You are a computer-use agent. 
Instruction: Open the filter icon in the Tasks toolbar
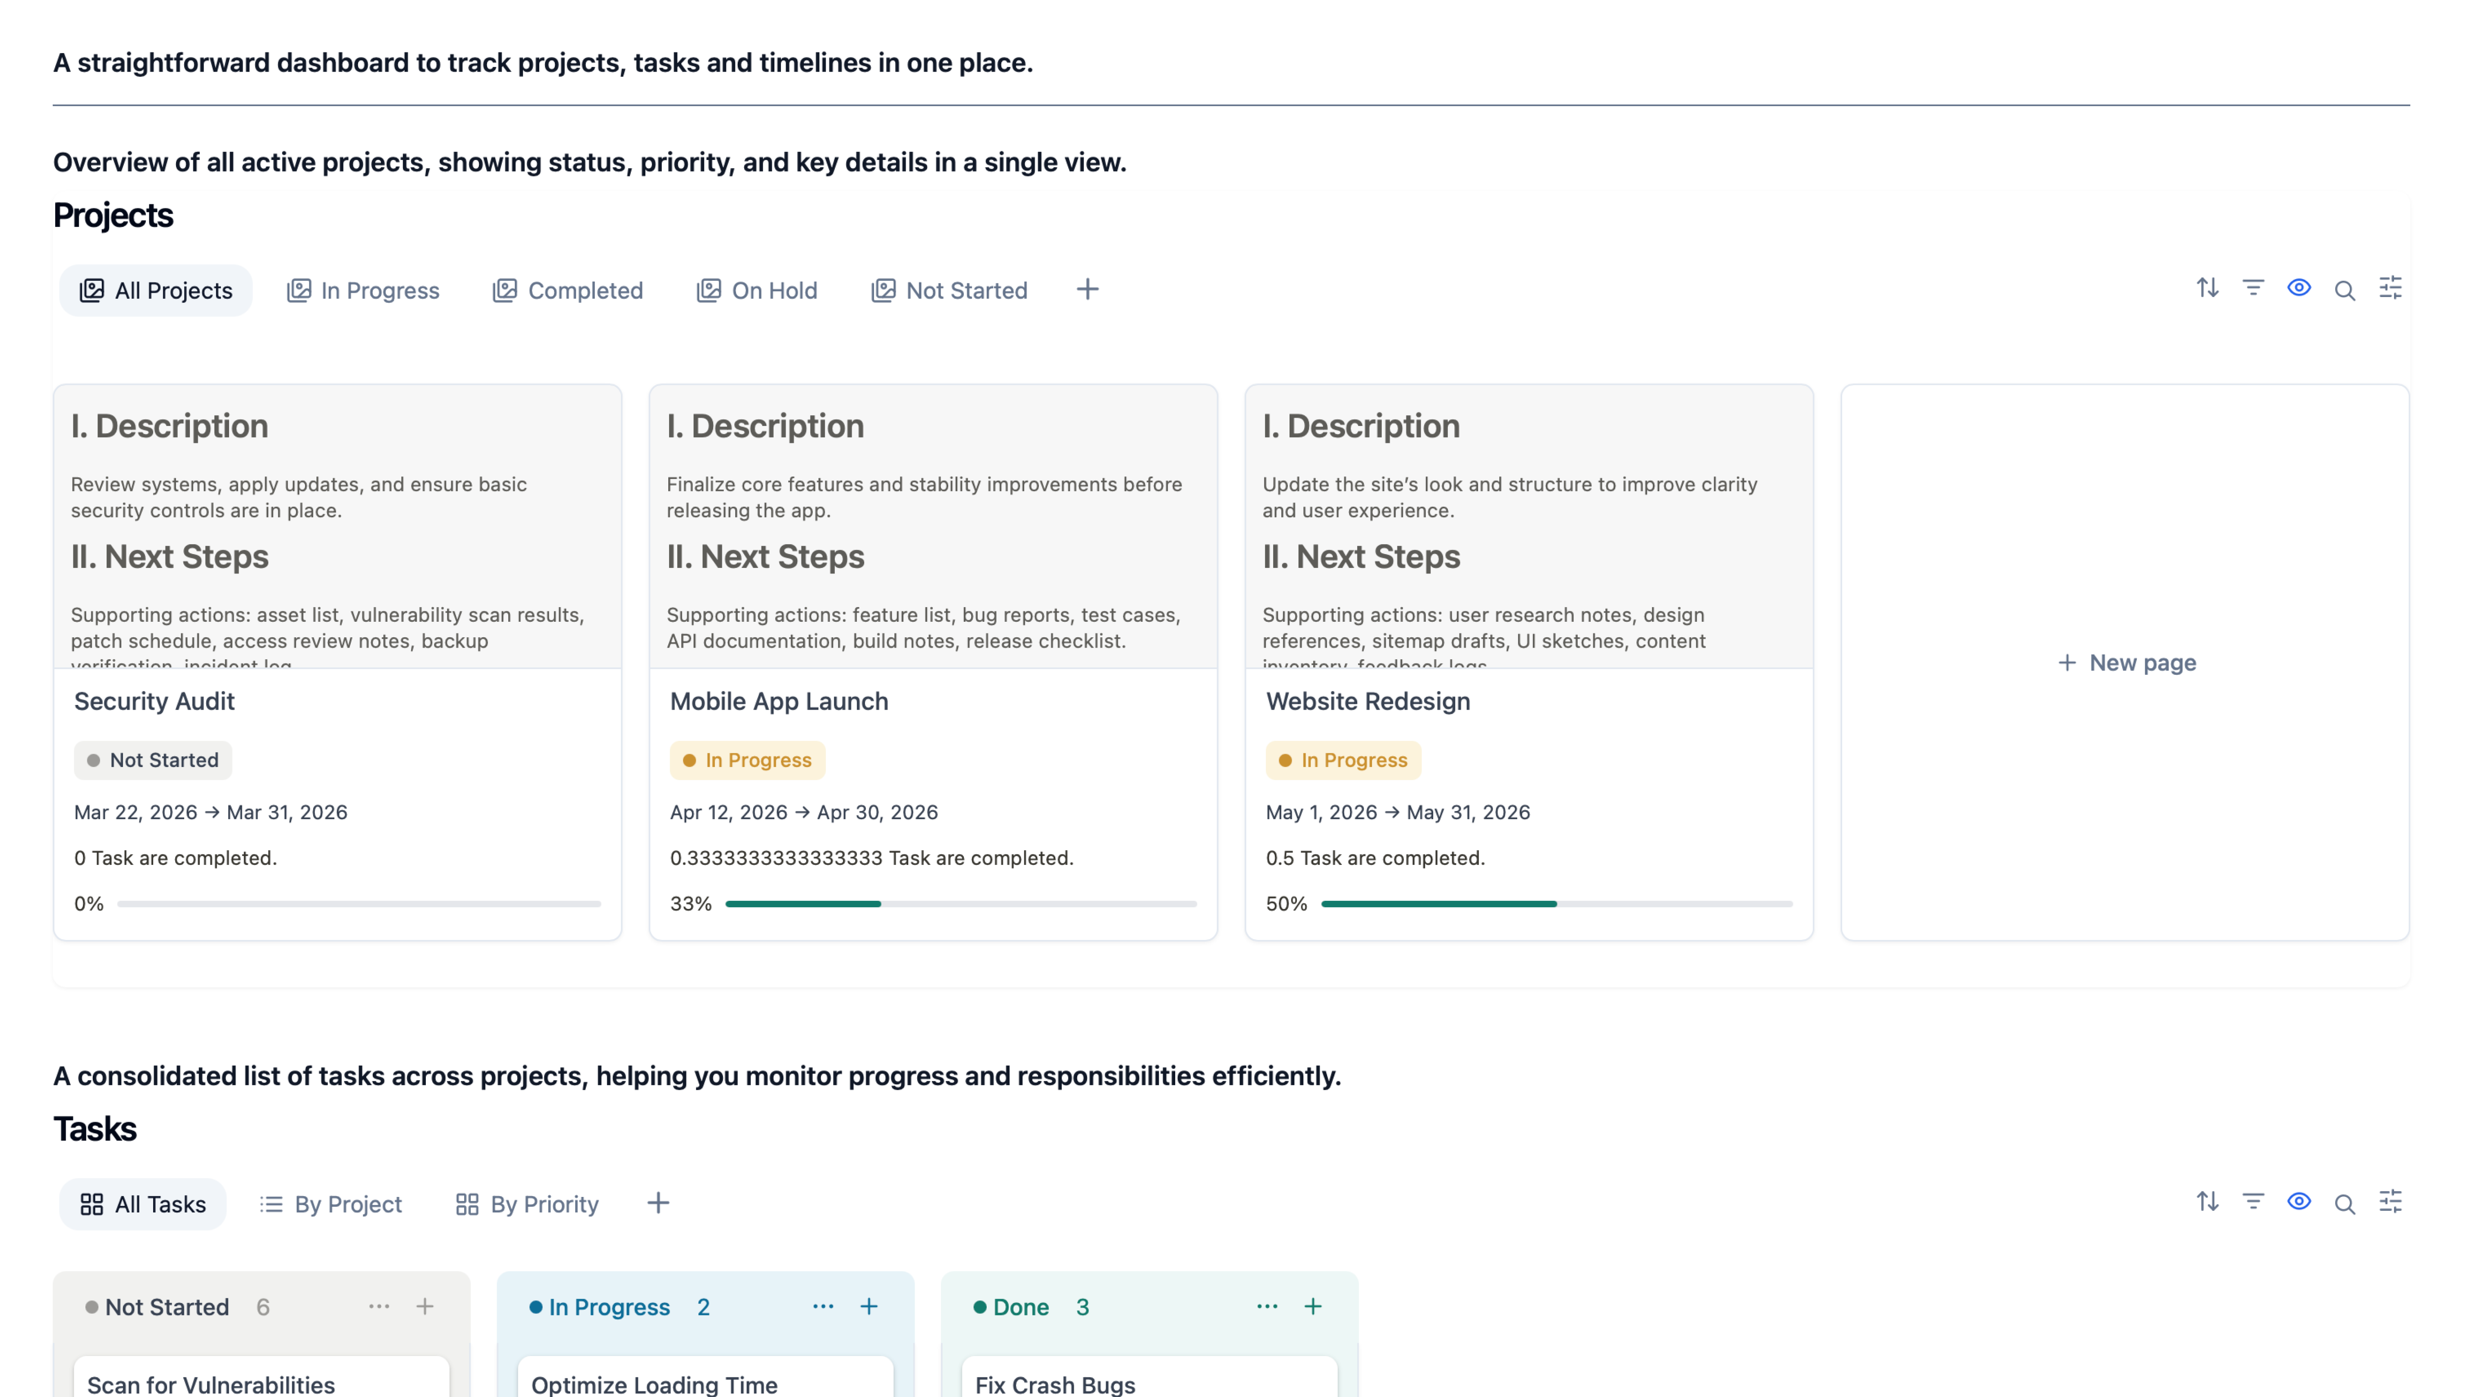2252,1201
